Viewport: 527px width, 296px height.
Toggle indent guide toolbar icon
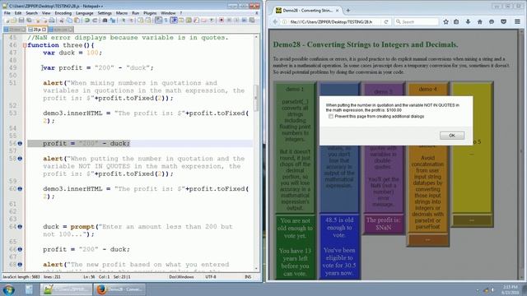(x=174, y=21)
